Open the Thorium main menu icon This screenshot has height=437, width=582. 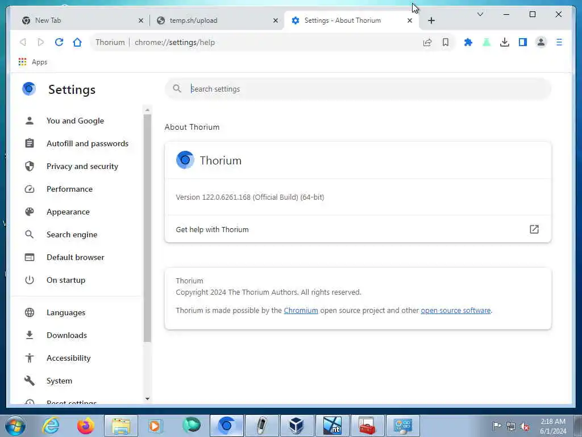[559, 42]
